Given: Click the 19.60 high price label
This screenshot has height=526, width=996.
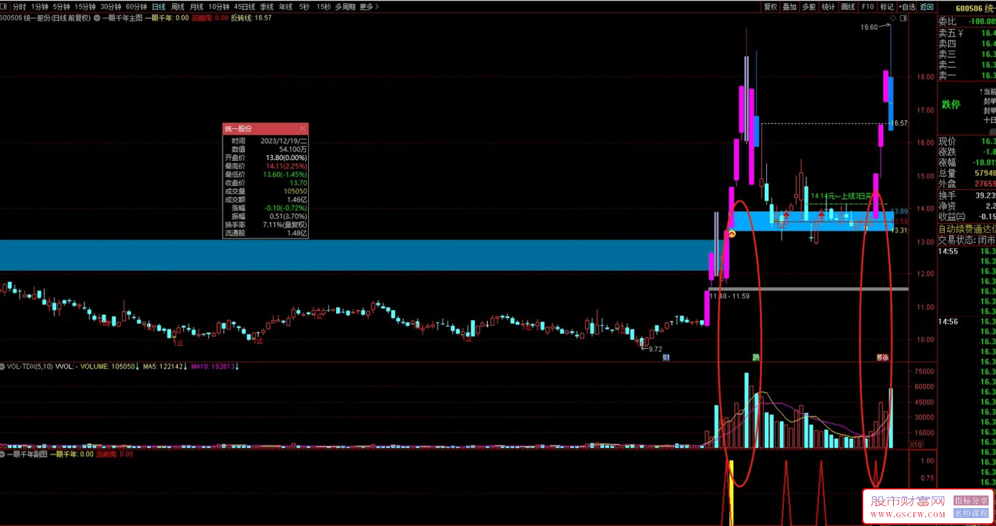Looking at the screenshot, I should (x=869, y=27).
